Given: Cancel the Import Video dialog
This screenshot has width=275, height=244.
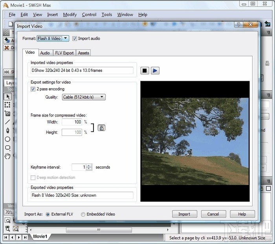Looking at the screenshot, I should (213, 214).
